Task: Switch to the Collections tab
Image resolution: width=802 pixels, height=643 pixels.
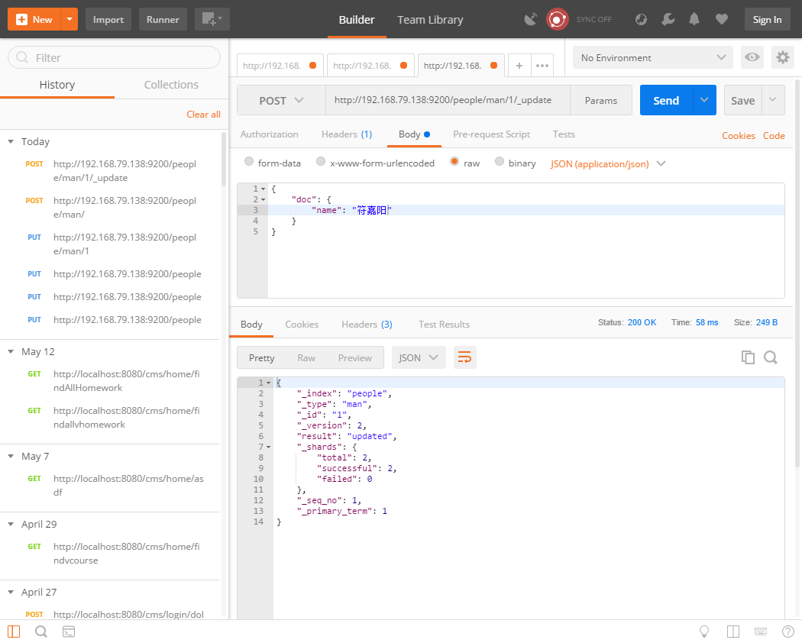Action: [x=171, y=85]
